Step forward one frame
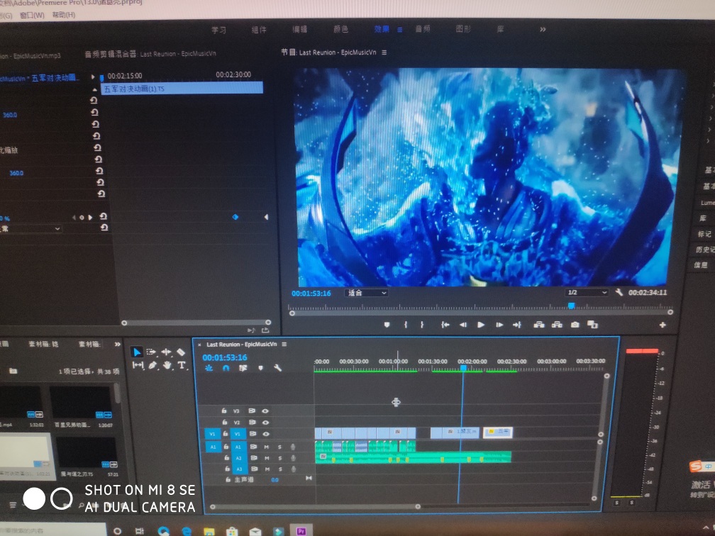715x536 pixels. [x=499, y=325]
